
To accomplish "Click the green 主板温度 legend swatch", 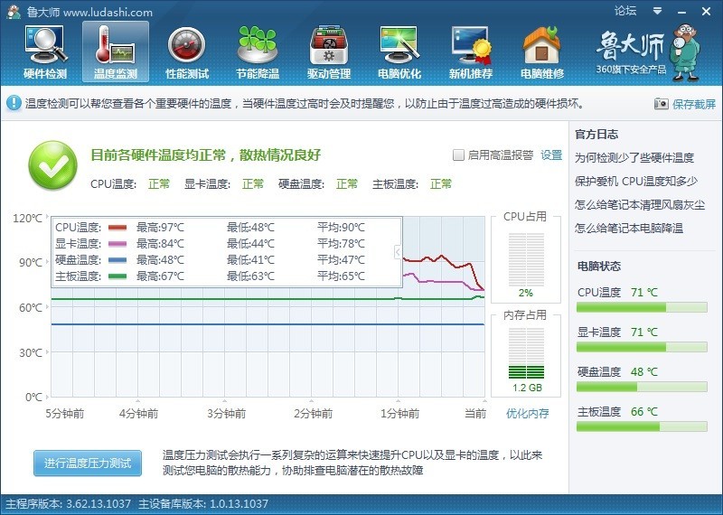I will coord(117,276).
